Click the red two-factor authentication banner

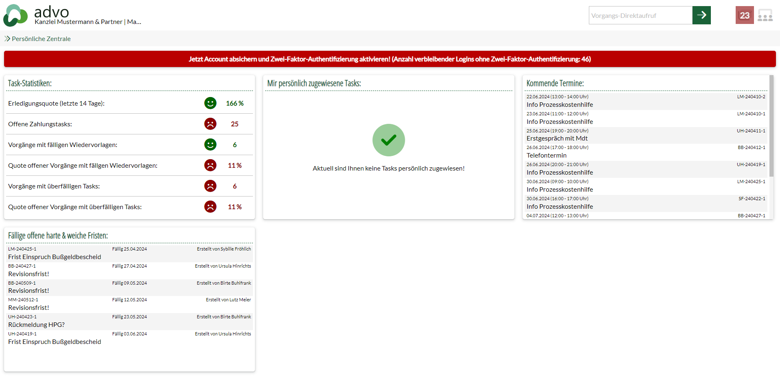coord(390,59)
